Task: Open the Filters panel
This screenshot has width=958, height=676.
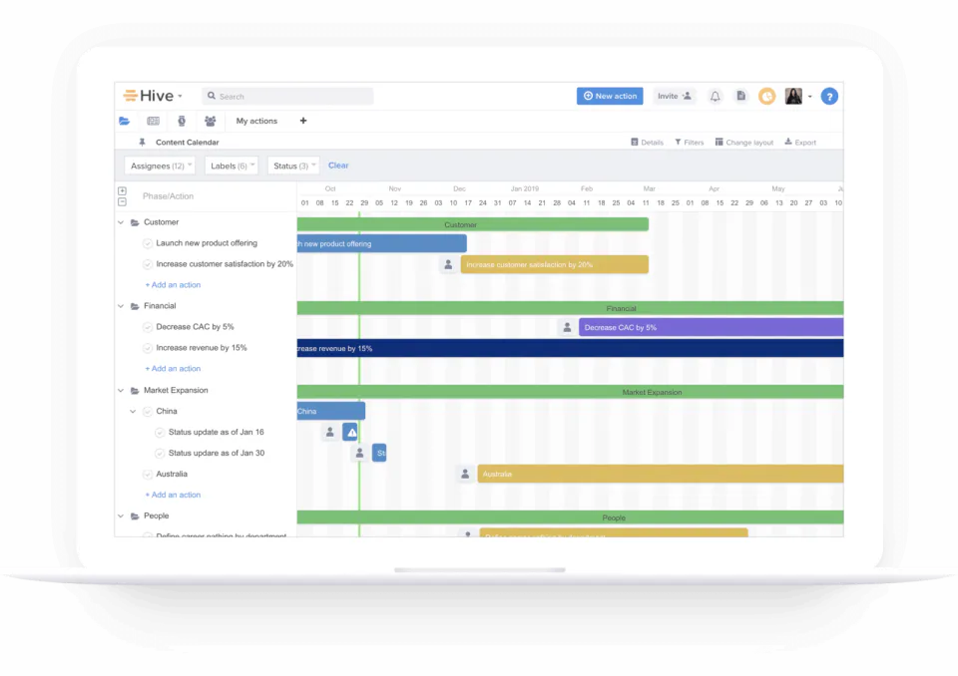Action: (x=689, y=142)
